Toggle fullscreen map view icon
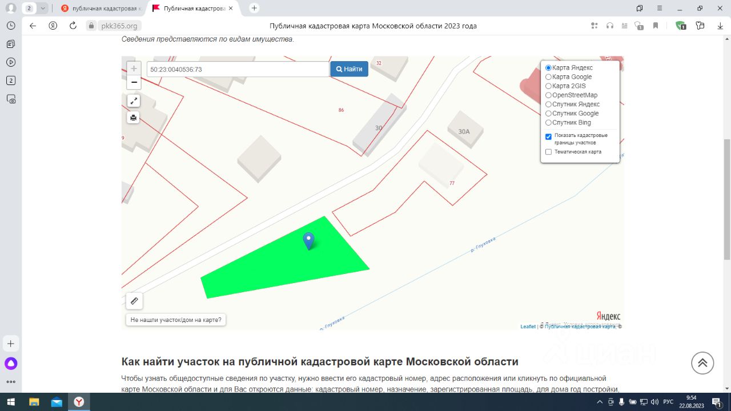The width and height of the screenshot is (731, 411). [134, 101]
